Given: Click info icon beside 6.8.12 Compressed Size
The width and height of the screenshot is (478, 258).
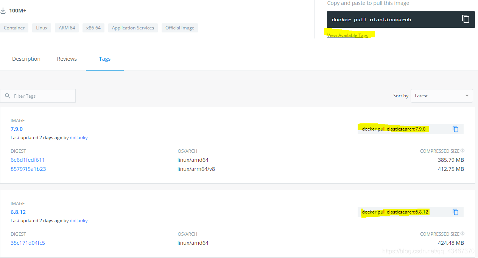Looking at the screenshot, I should click(x=462, y=234).
